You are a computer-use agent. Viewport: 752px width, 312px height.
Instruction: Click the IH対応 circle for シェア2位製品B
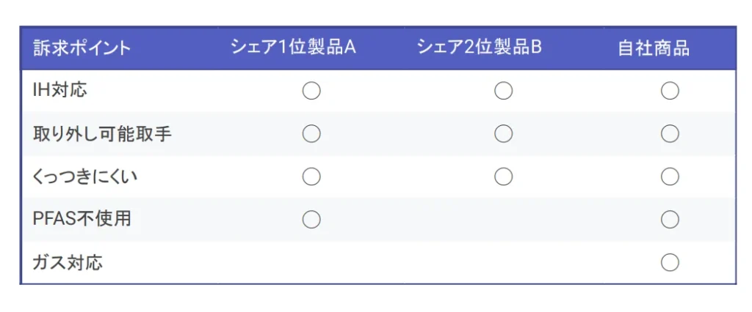pos(503,91)
